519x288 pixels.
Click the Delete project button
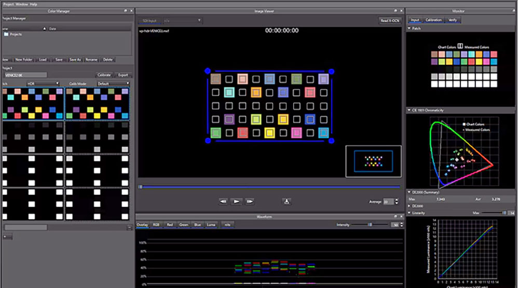pos(108,60)
